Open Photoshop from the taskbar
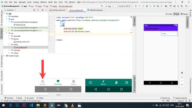The height and width of the screenshot is (108, 192). coord(17,105)
